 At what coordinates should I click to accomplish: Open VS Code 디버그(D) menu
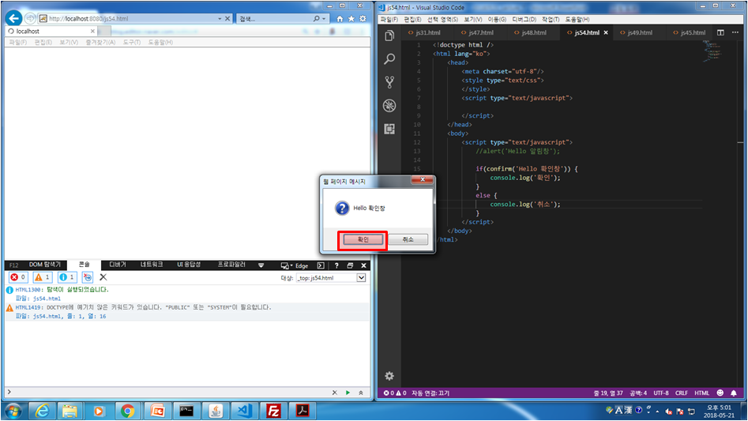[524, 19]
